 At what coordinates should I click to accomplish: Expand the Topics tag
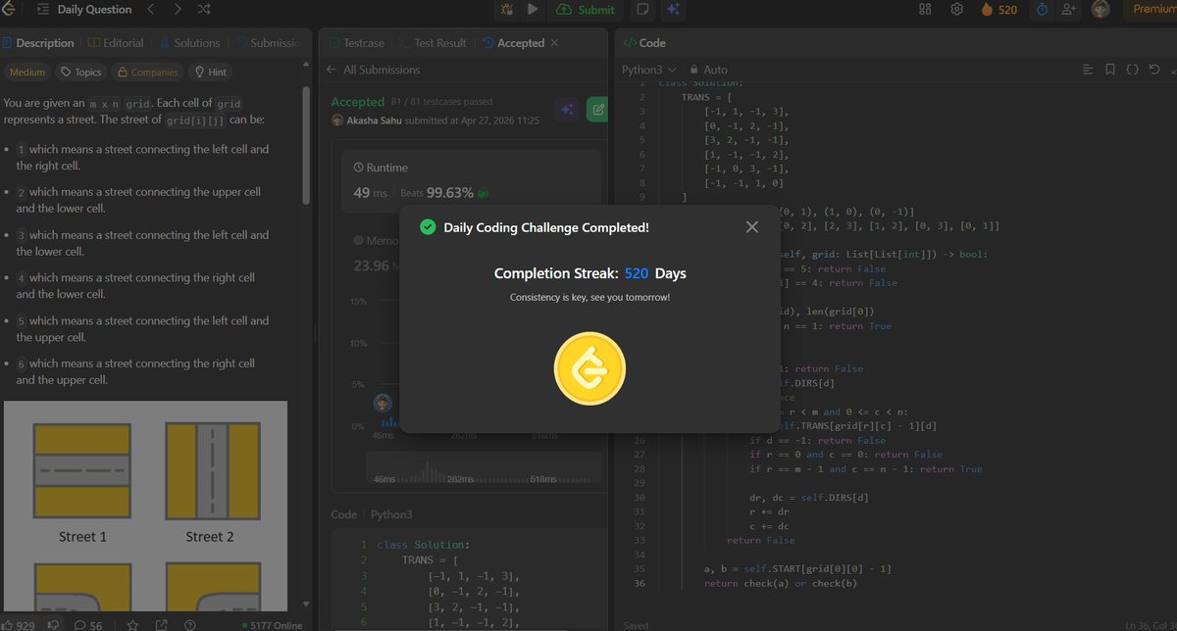(x=80, y=72)
